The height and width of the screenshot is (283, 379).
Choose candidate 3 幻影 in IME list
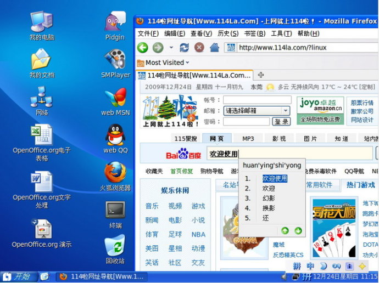269,199
